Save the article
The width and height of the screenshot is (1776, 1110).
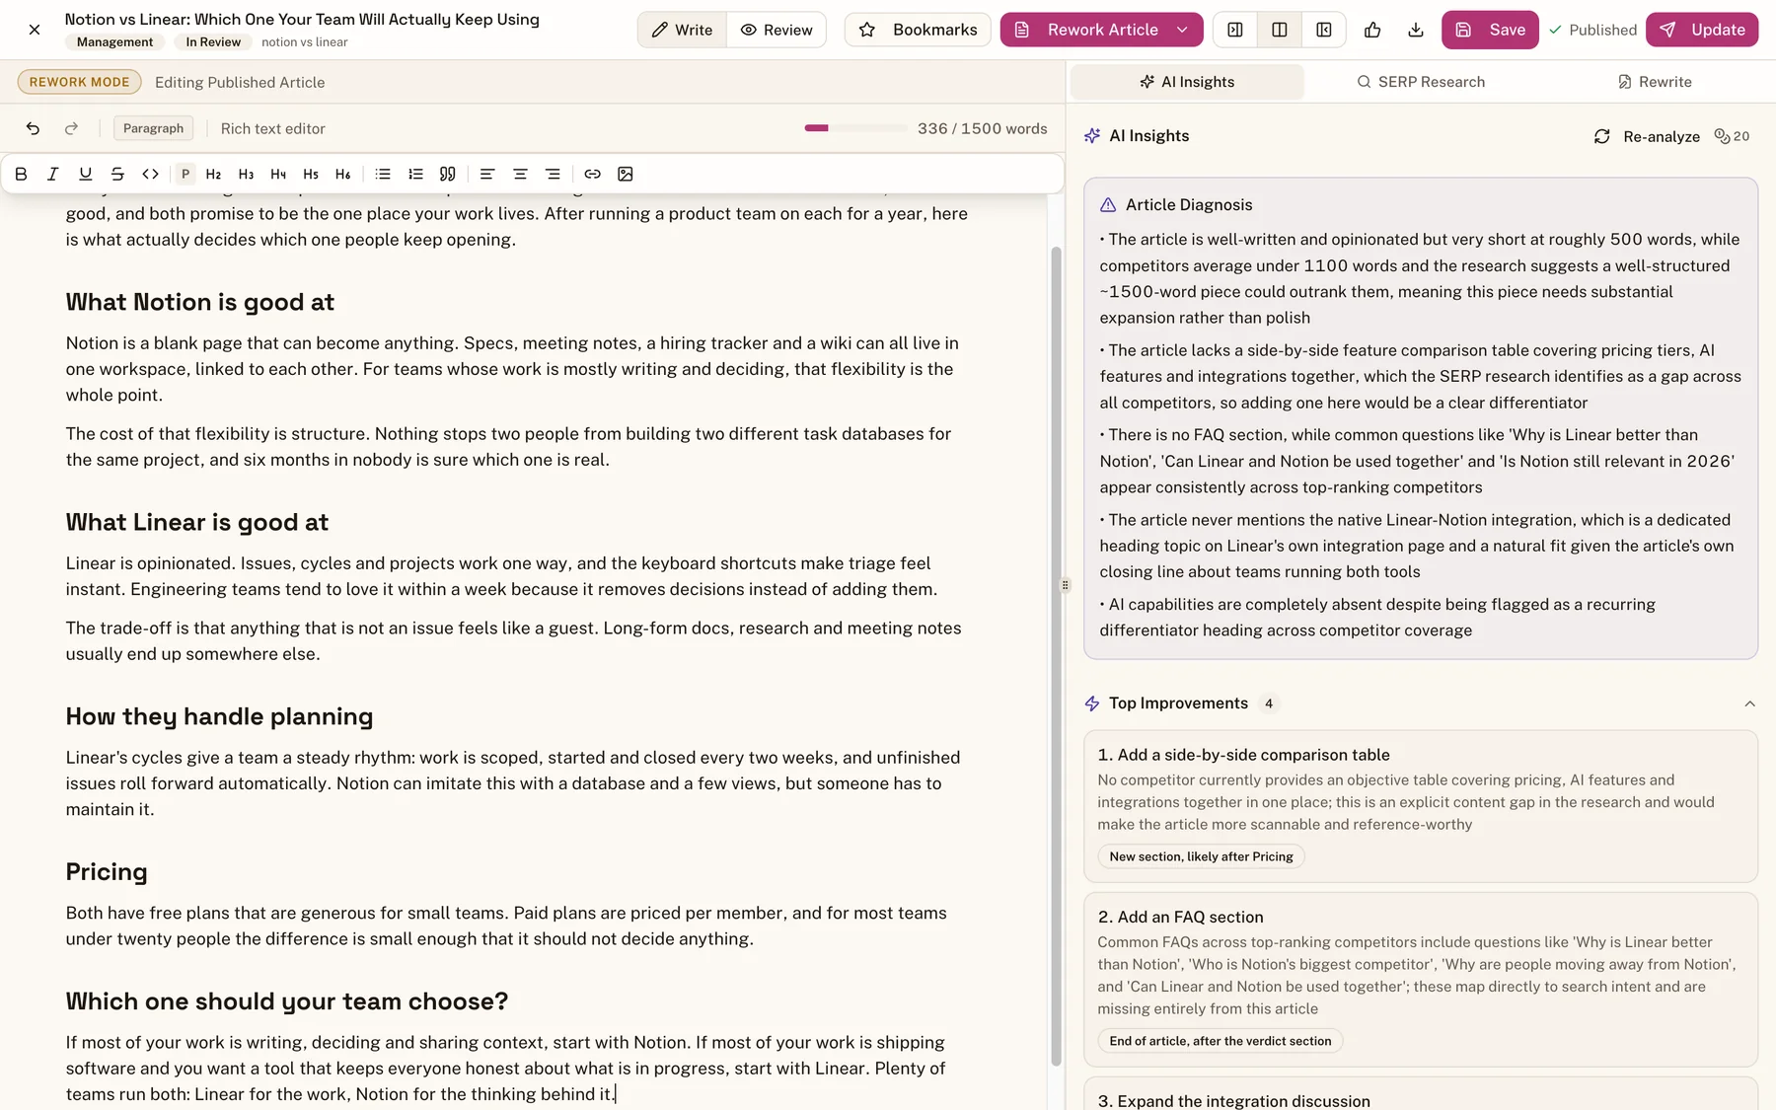coord(1490,30)
